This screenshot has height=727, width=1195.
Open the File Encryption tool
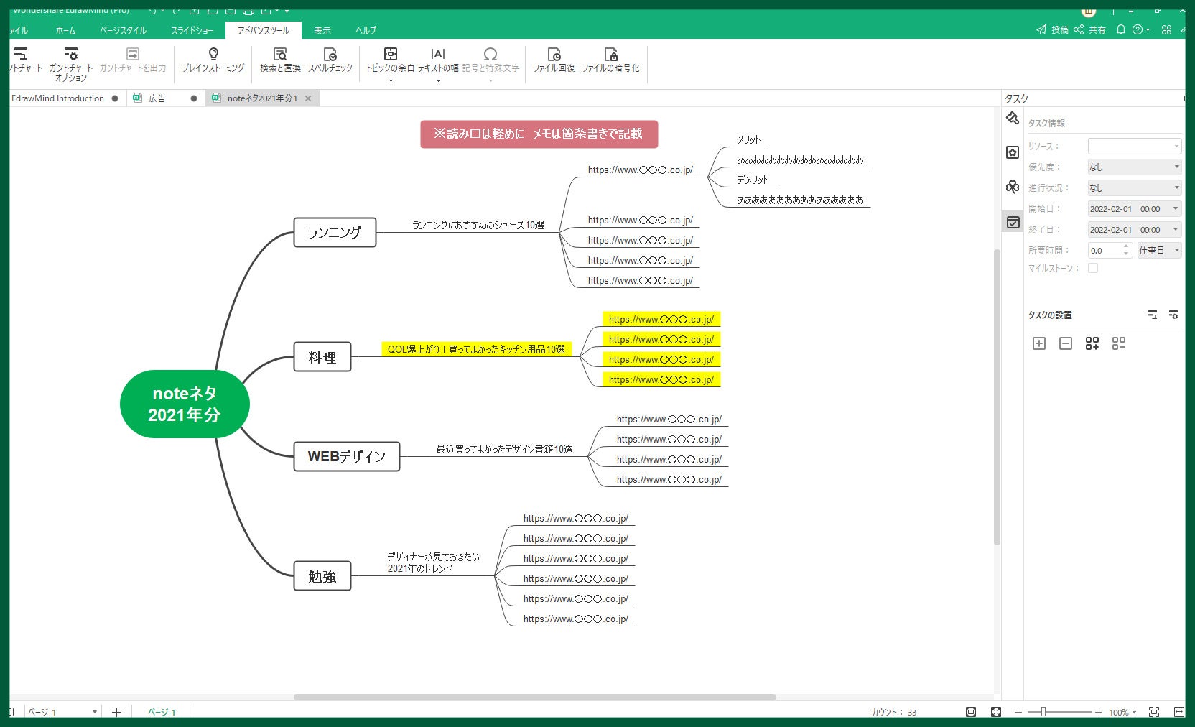tap(610, 60)
